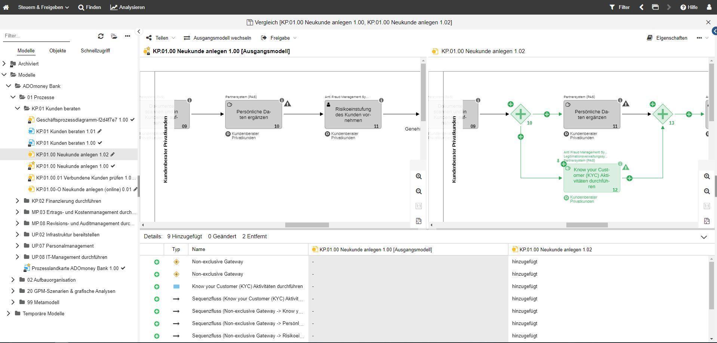Expand the 02 Aufbauorganisation folder
This screenshot has height=343, width=717.
tap(13, 280)
